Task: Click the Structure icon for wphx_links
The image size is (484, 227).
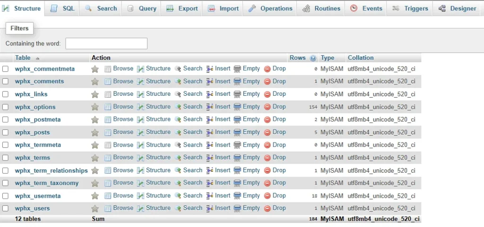Action: tap(140, 94)
